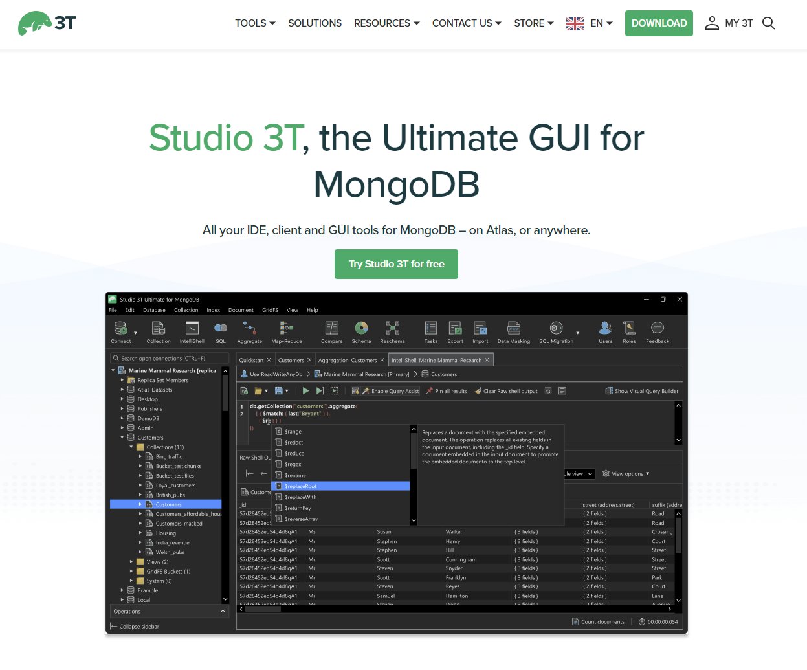The width and height of the screenshot is (807, 670).
Task: Open the website search icon
Action: [x=768, y=23]
